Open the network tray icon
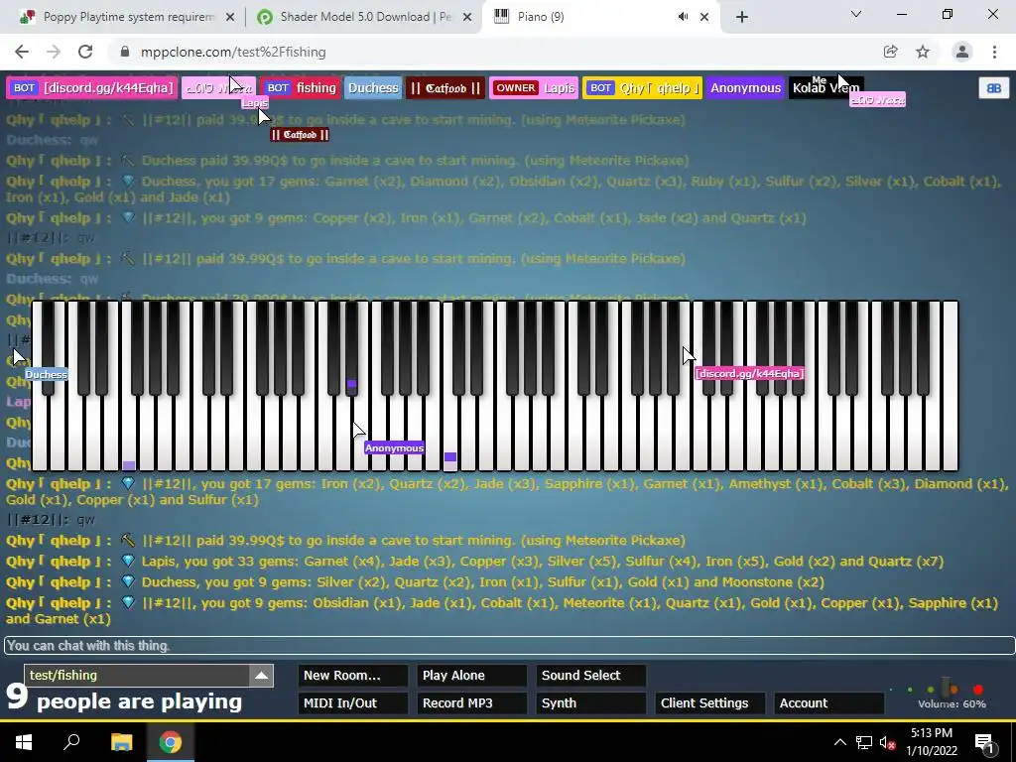 coord(864,742)
